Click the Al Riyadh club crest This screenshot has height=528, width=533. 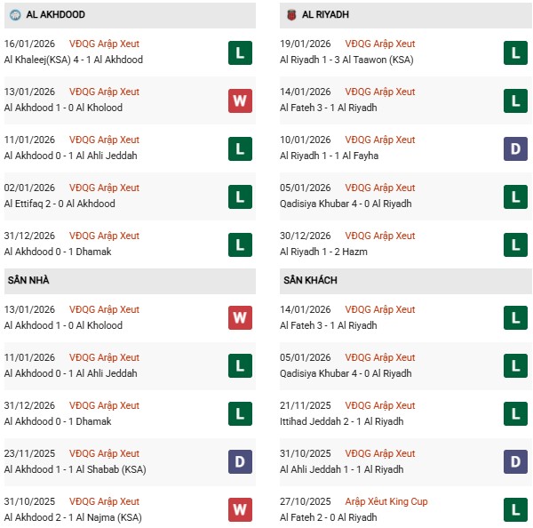coord(290,15)
